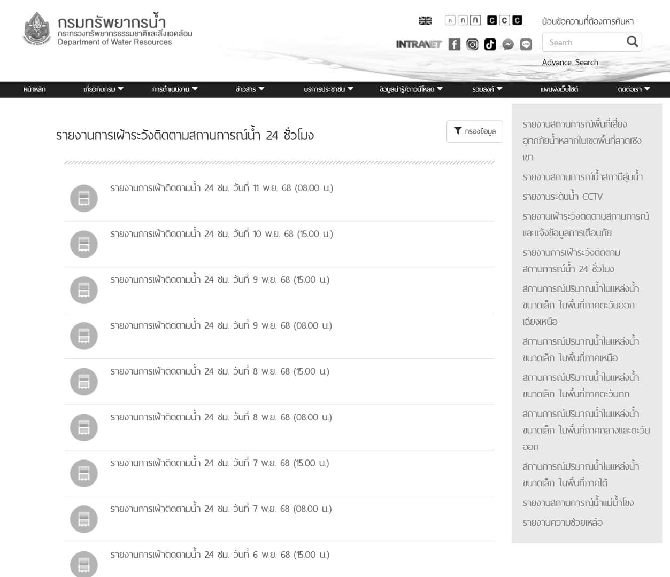Open document icon for 11 พ.ย. 68 report
670x577 pixels.
(84, 198)
